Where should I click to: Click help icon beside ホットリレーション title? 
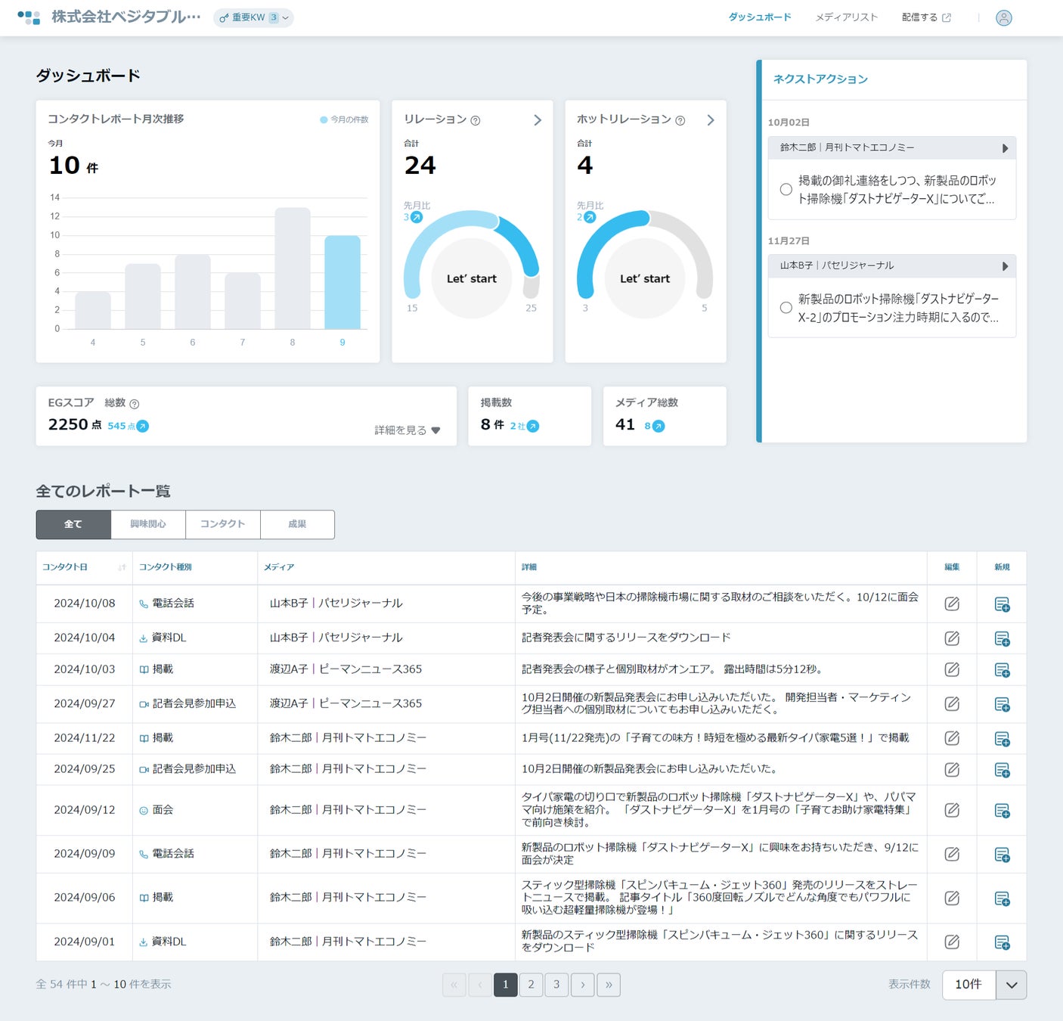click(x=680, y=120)
